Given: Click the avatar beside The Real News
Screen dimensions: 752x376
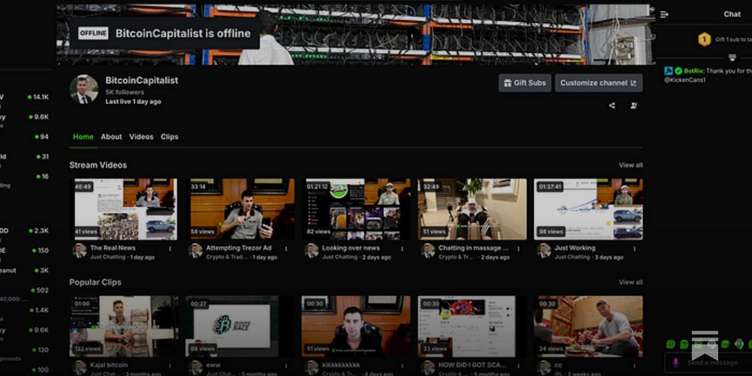Looking at the screenshot, I should pyautogui.click(x=79, y=251).
